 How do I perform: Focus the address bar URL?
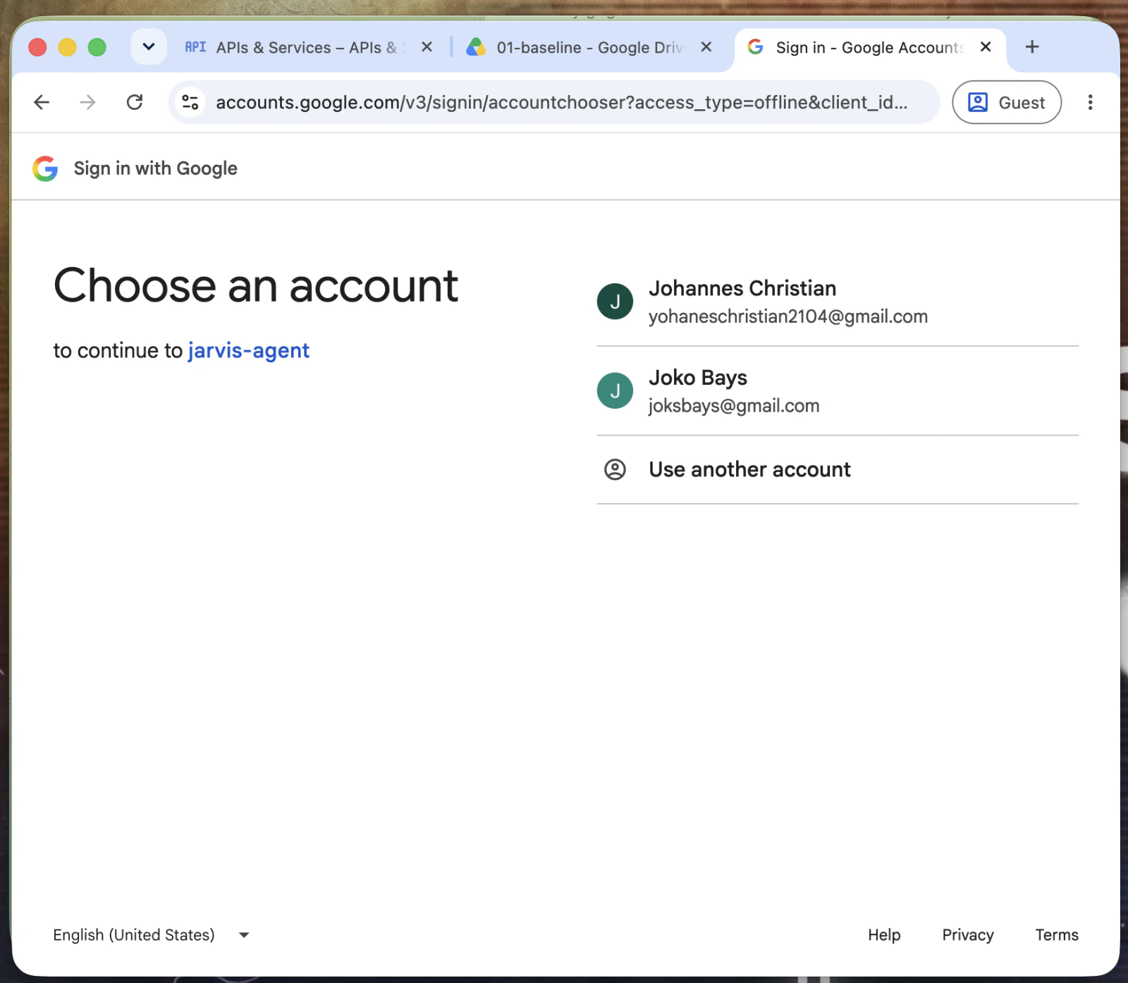(x=561, y=103)
